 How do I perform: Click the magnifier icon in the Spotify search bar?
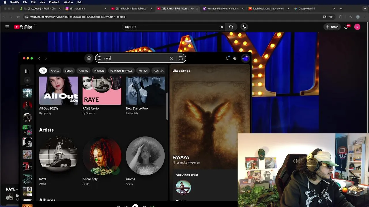pyautogui.click(x=100, y=58)
